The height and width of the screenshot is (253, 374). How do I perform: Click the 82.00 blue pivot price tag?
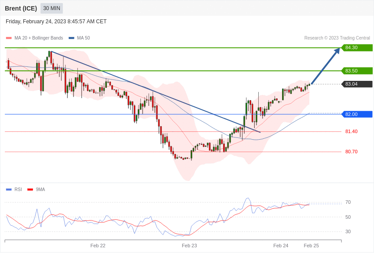(x=357, y=114)
